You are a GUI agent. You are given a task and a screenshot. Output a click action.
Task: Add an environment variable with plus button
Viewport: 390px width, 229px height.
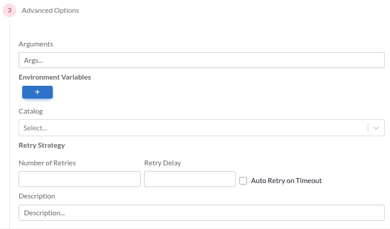(37, 92)
